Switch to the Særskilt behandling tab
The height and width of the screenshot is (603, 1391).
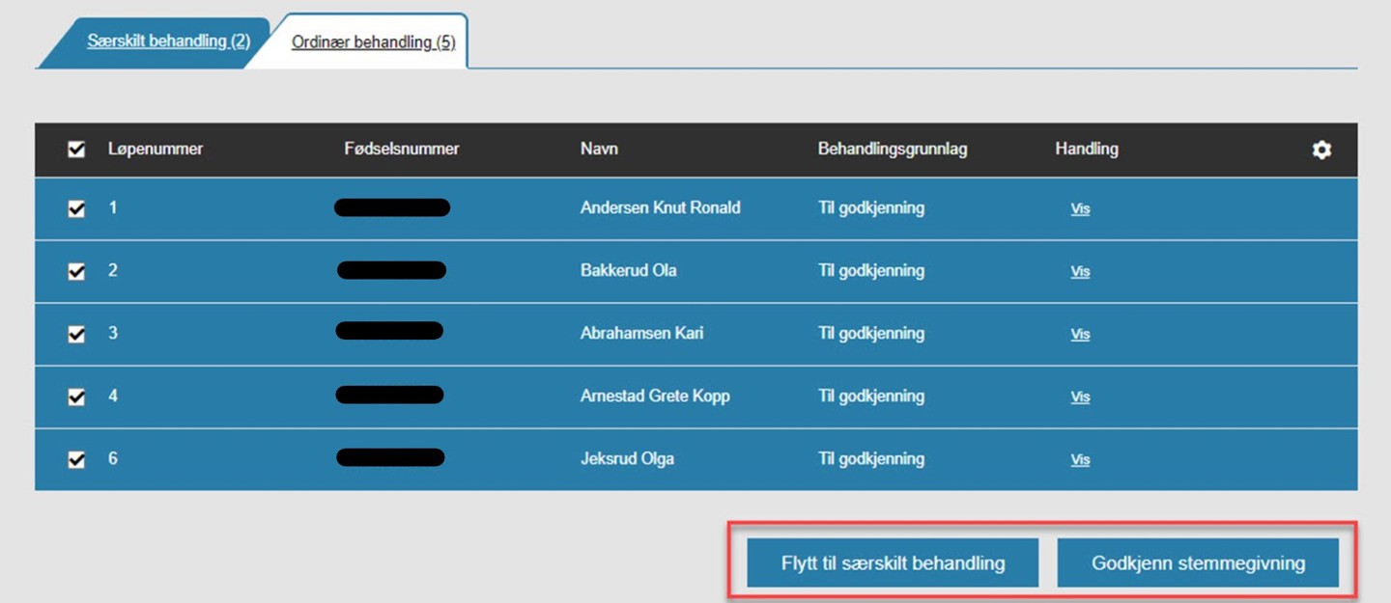(x=168, y=41)
